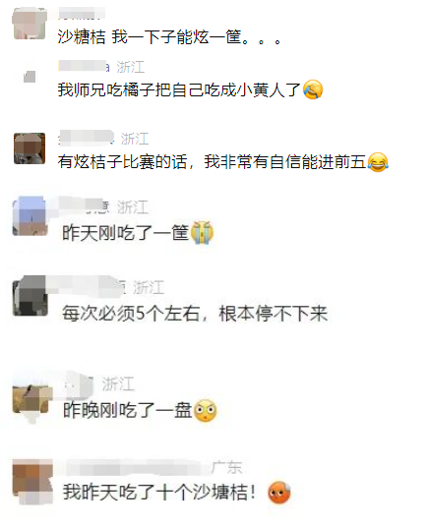428x527 pixels.
Task: Click the wide-eyed emoji after 吃了一盘
Action: pos(206,411)
